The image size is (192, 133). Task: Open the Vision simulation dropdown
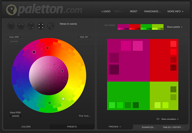pos(170,119)
